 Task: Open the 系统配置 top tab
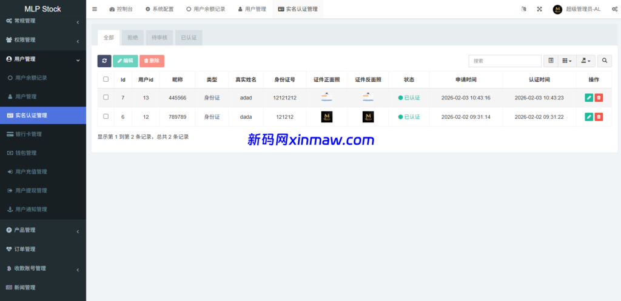[159, 9]
